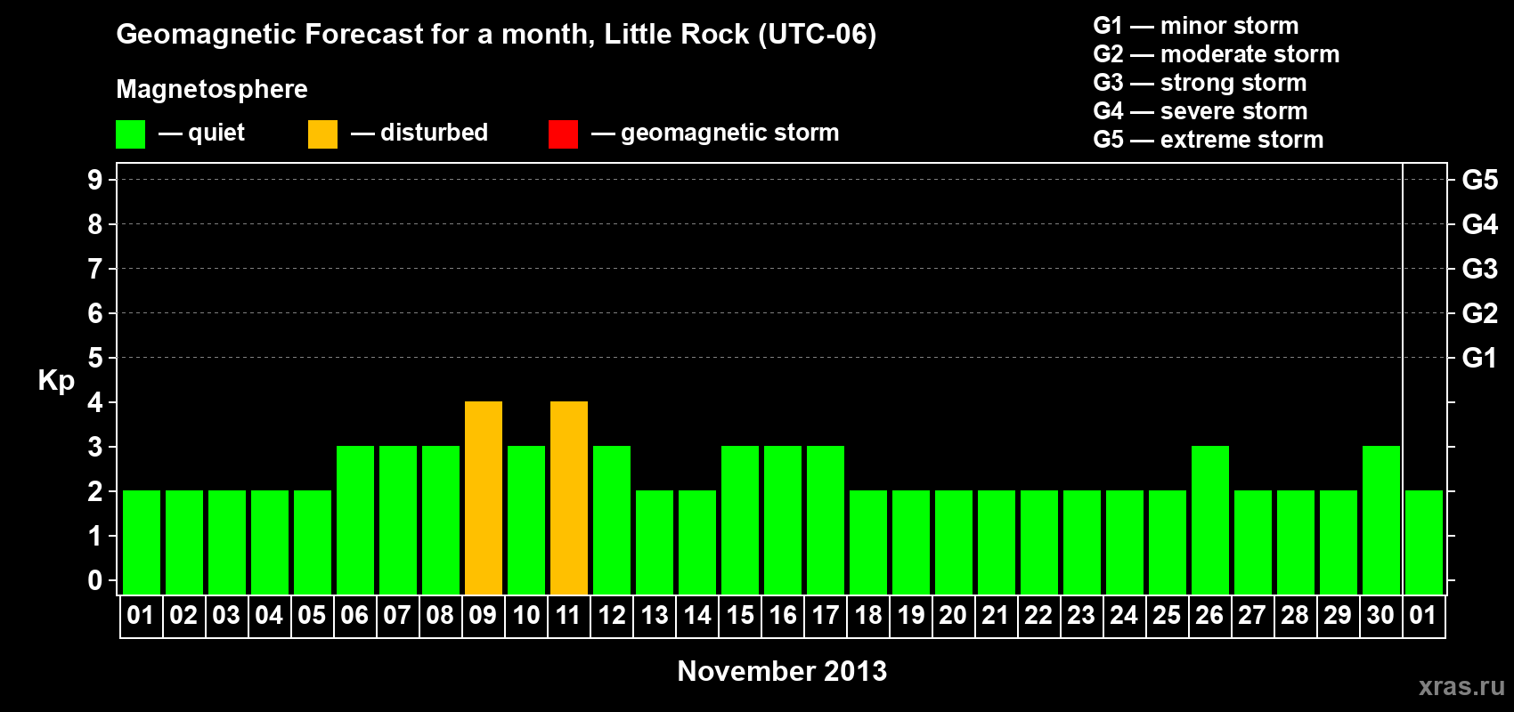The height and width of the screenshot is (712, 1514).
Task: Click the green bar for day 06
Action: click(355, 521)
